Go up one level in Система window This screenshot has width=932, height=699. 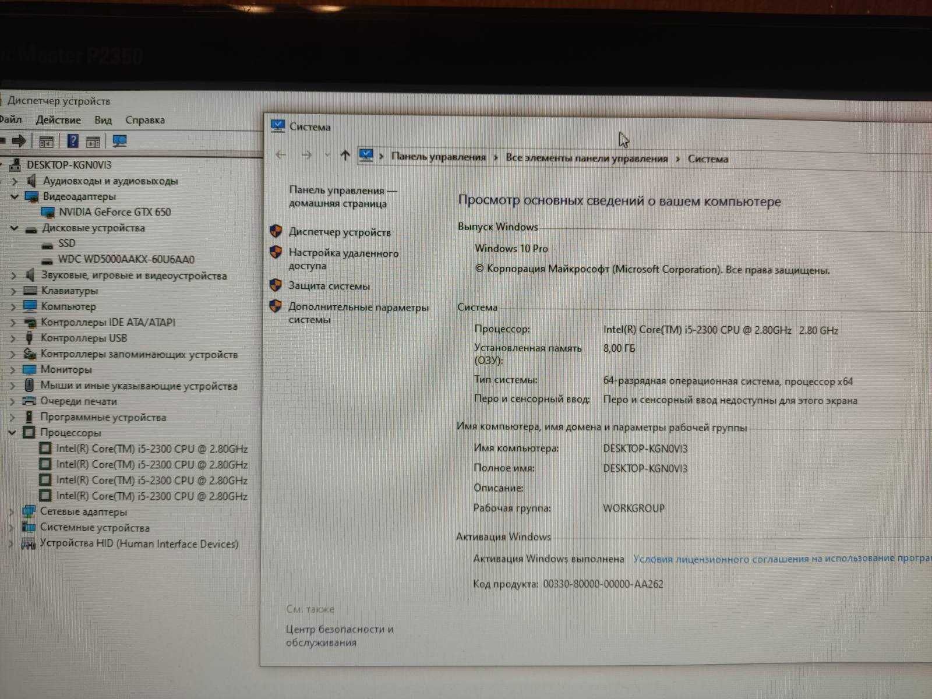point(345,155)
